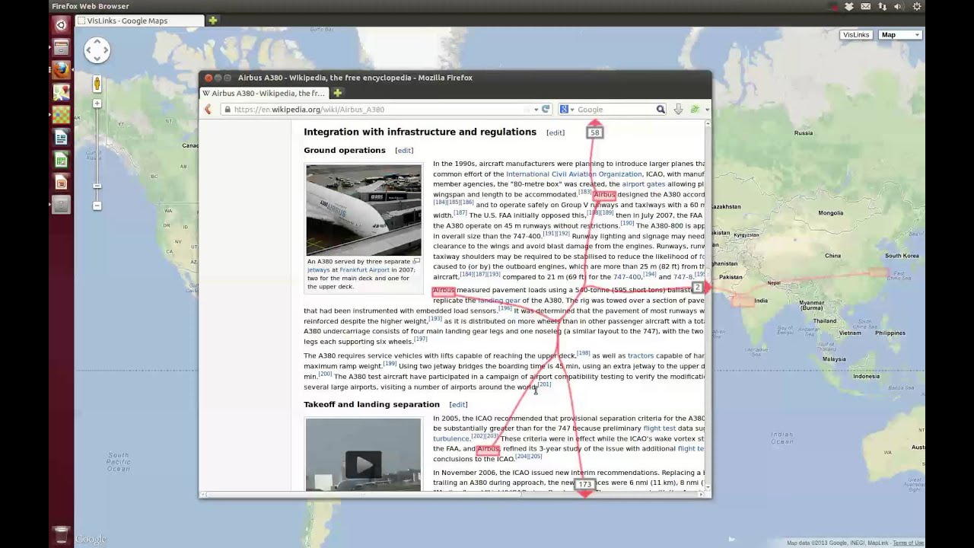This screenshot has height=548, width=974.
Task: Play the takeoff video thumbnail
Action: (363, 464)
